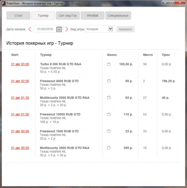Select the Турнир tab
Viewport: 187px width, 188px height.
point(43,16)
